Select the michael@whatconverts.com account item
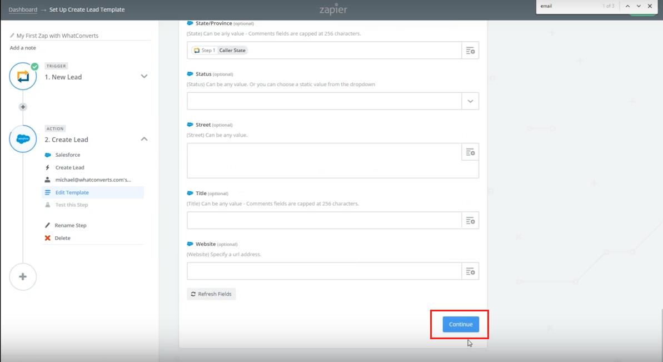This screenshot has width=663, height=362. [93, 180]
